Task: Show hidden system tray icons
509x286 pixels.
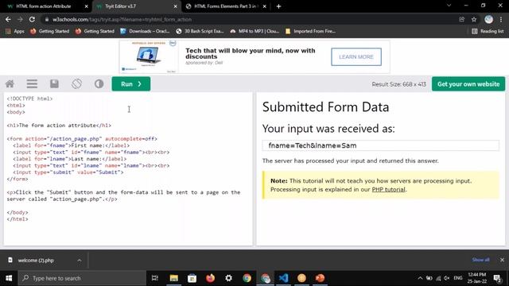Action: coord(420,278)
